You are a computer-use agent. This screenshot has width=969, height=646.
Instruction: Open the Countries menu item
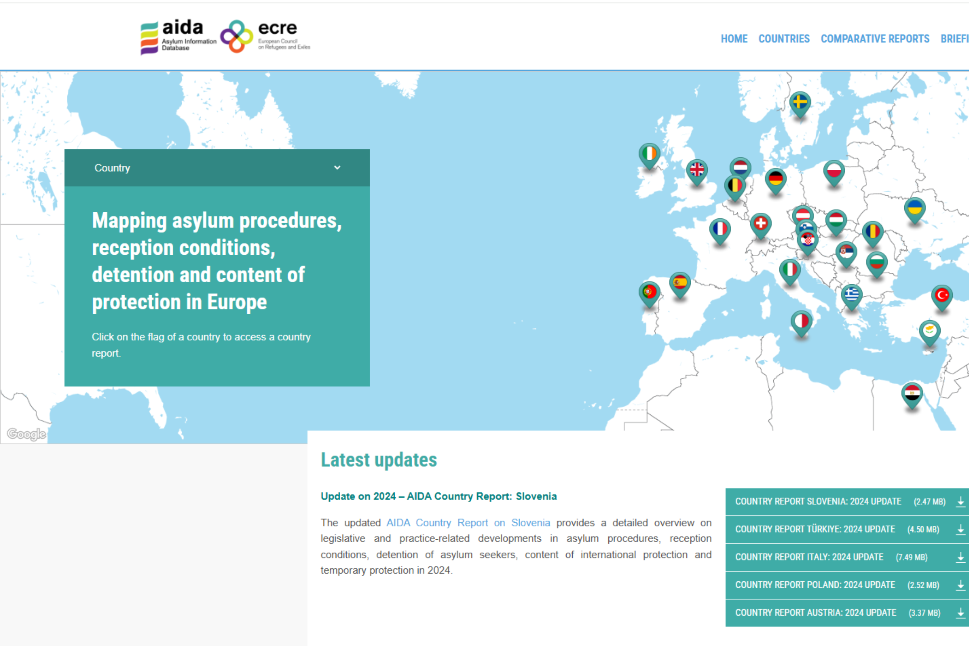784,39
